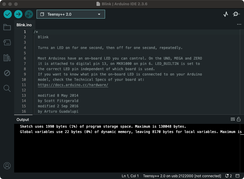The image size is (244, 179).
Task: Select the Blink.ino editor tab
Action: click(24, 25)
